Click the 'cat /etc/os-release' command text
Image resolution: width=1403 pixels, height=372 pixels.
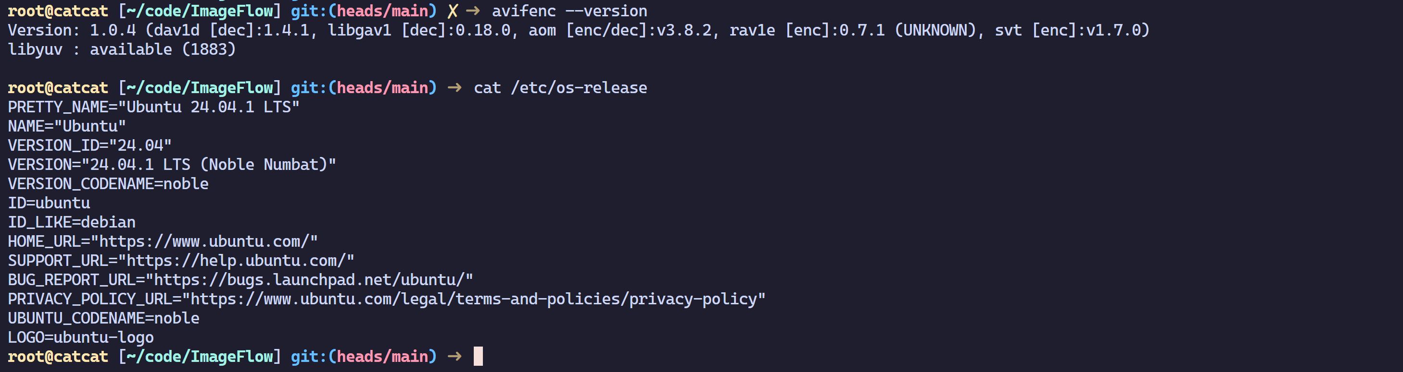pos(560,87)
